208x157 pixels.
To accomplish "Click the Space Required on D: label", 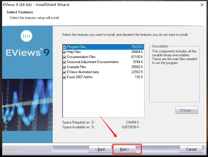I will click(x=79, y=122).
